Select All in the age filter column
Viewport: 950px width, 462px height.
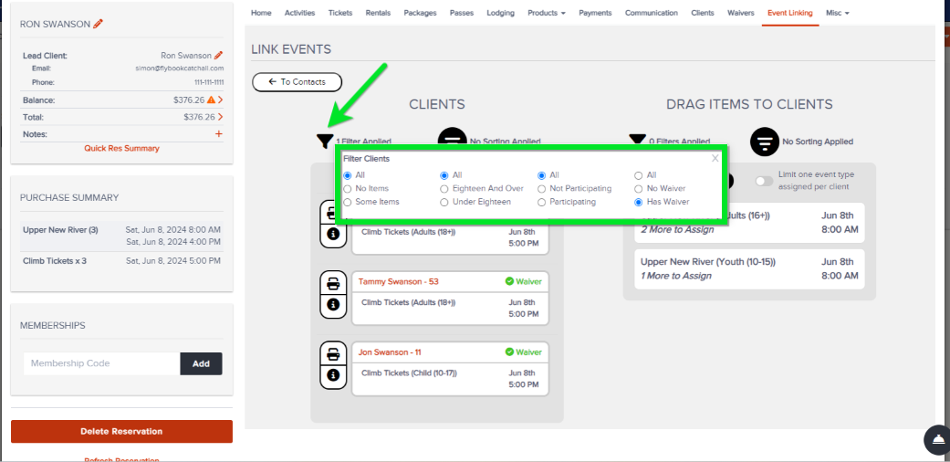click(x=444, y=175)
